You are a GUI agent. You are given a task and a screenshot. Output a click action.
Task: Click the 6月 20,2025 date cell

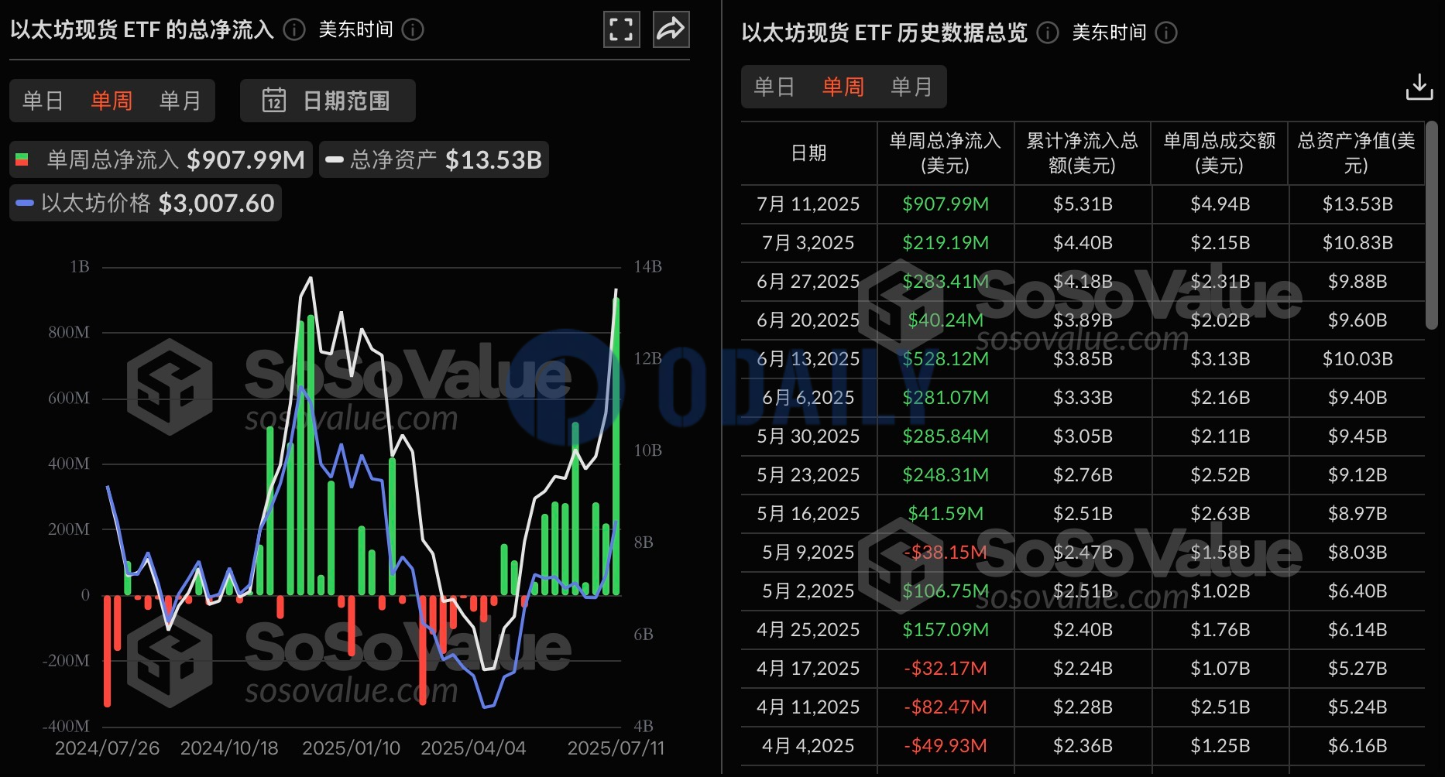[808, 320]
